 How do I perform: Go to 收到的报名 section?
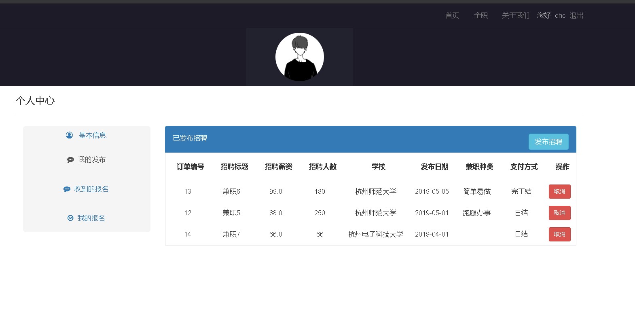pyautogui.click(x=91, y=189)
